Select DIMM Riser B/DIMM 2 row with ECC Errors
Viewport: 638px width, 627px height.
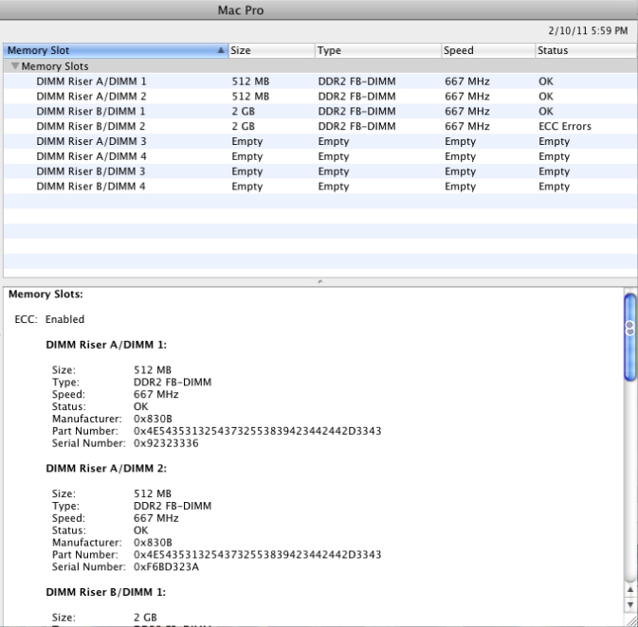pos(319,127)
